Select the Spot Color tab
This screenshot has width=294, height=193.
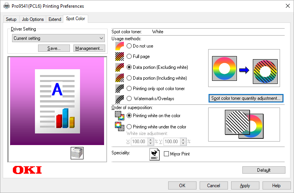(76, 19)
